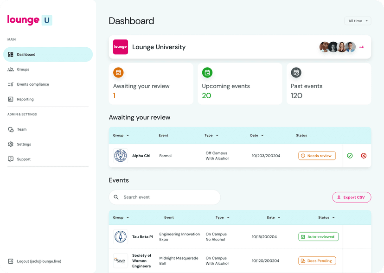The image size is (384, 273).
Task: Click the Tau Beta Pi group logo
Action: 121,237
